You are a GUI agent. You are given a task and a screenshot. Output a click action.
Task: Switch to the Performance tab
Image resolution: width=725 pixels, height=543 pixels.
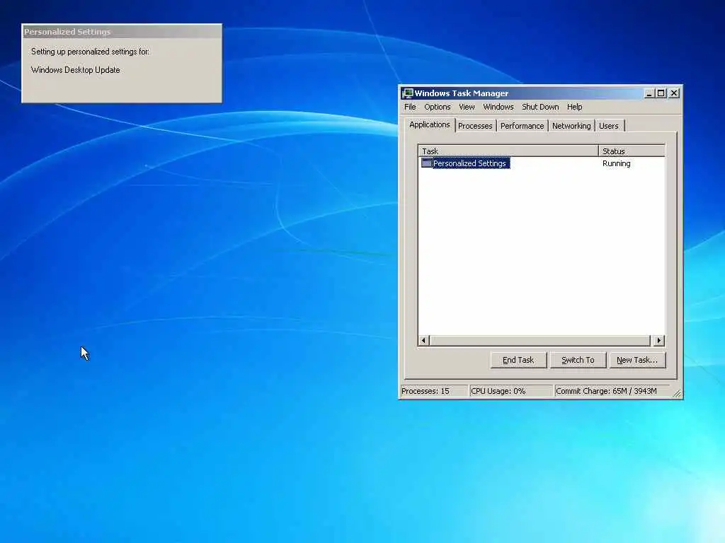click(522, 126)
